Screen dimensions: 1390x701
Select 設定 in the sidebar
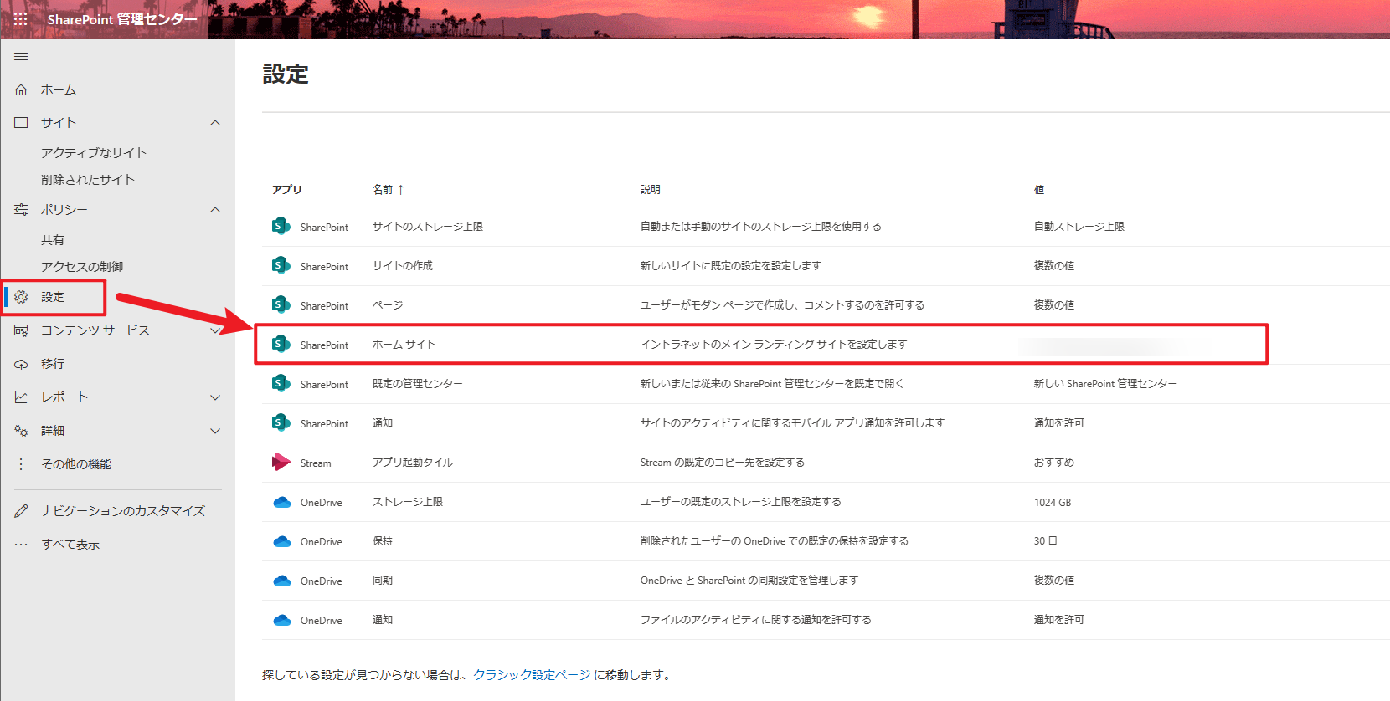[x=53, y=297]
